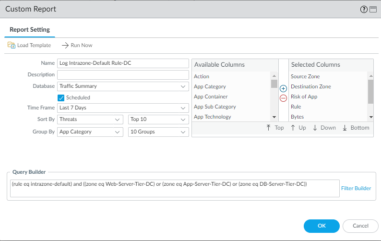Open the 10 Groups dropdown
Viewport: 381px width, 241px height.
point(158,132)
